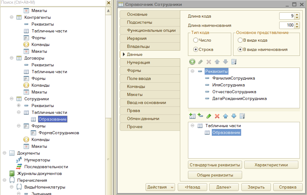Click Договоры catalog icon in tree

tap(19, 58)
